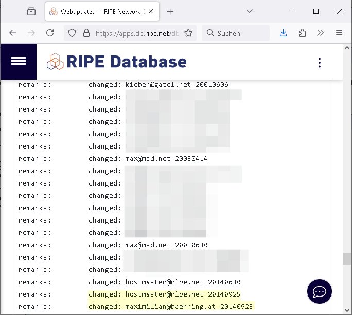
Task: Click the search magnifier icon
Action: (x=210, y=33)
